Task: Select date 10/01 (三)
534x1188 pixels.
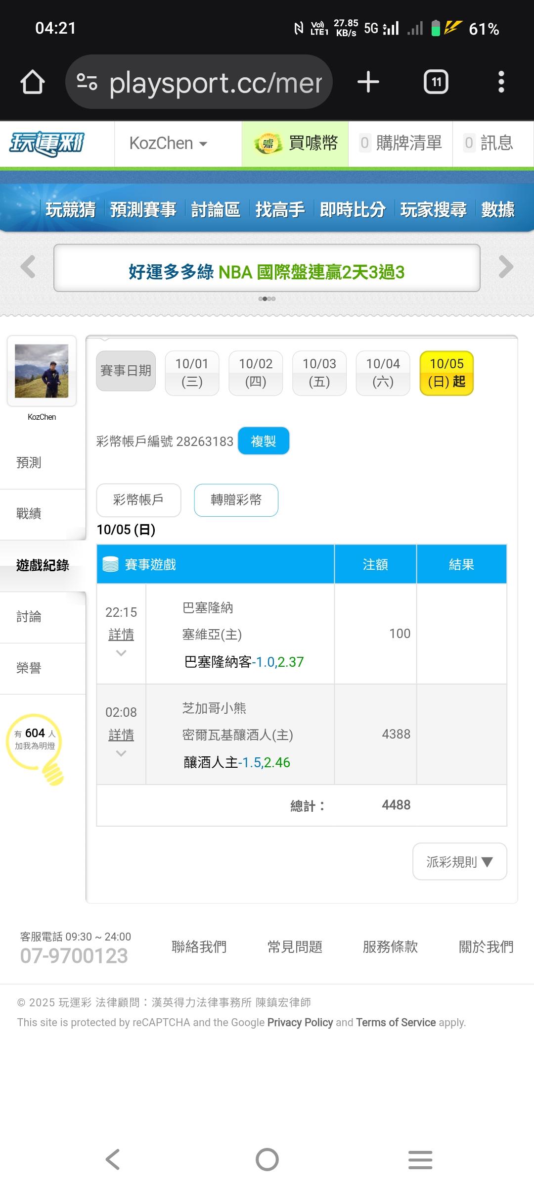Action: (x=192, y=373)
